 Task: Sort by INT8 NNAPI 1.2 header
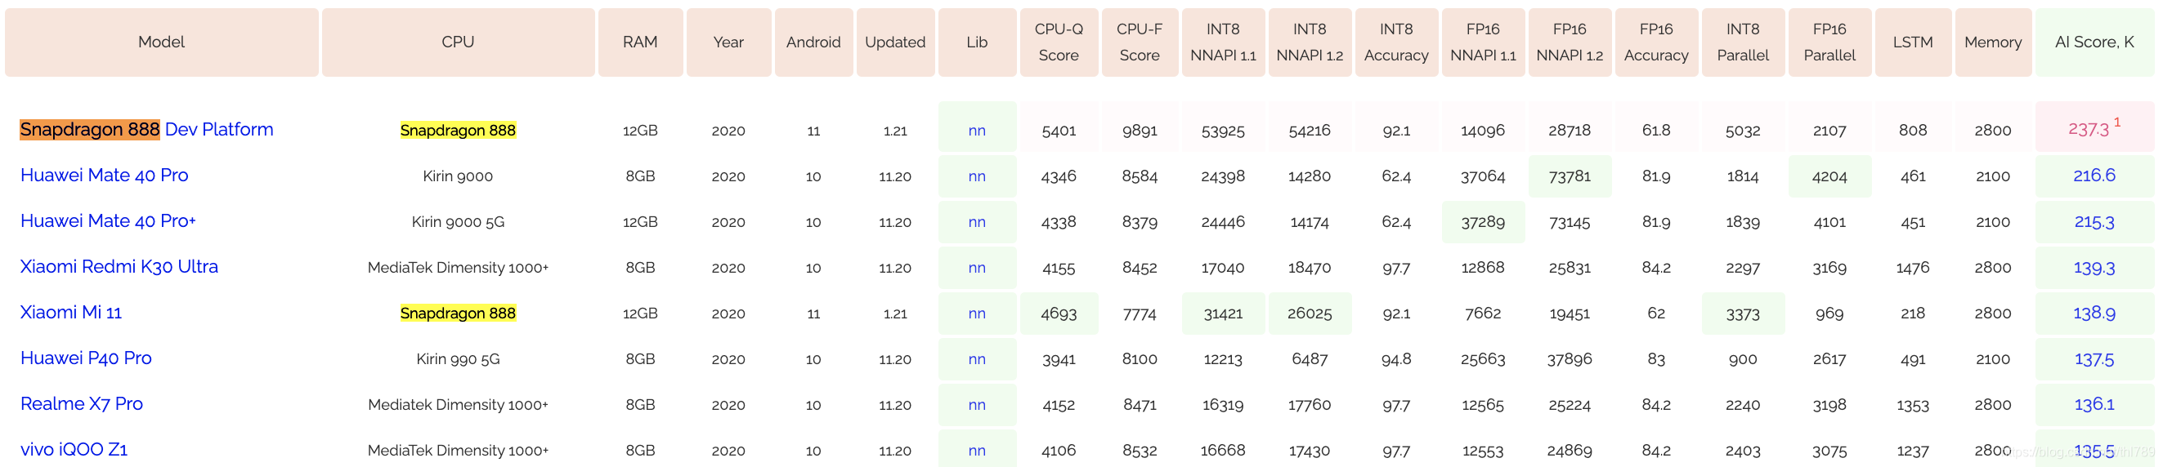1310,42
